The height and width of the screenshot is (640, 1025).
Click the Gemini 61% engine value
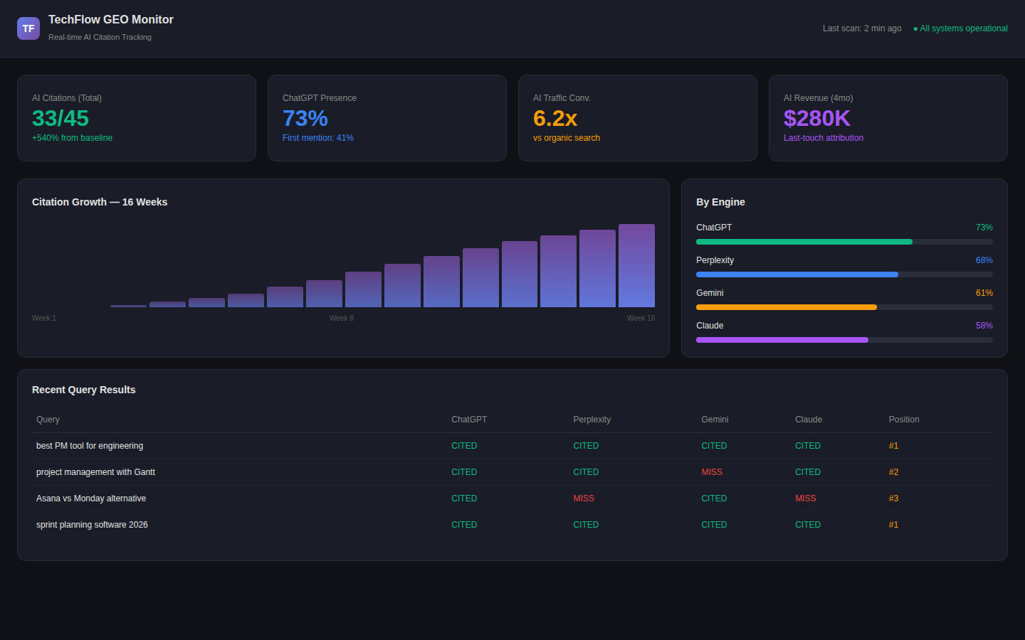984,293
